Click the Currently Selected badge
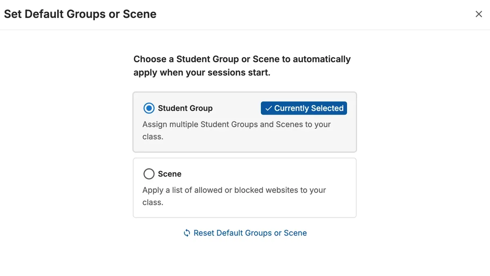This screenshot has width=490, height=276. 304,108
